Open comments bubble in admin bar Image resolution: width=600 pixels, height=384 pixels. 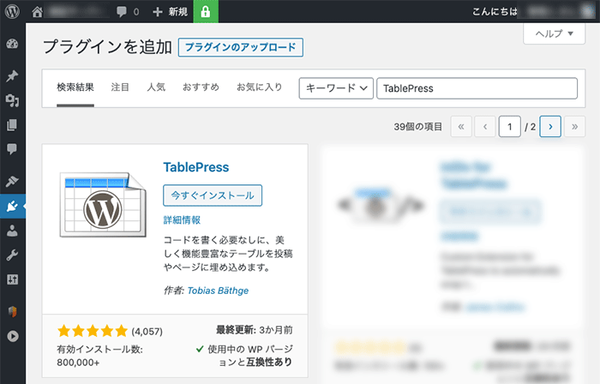click(128, 12)
